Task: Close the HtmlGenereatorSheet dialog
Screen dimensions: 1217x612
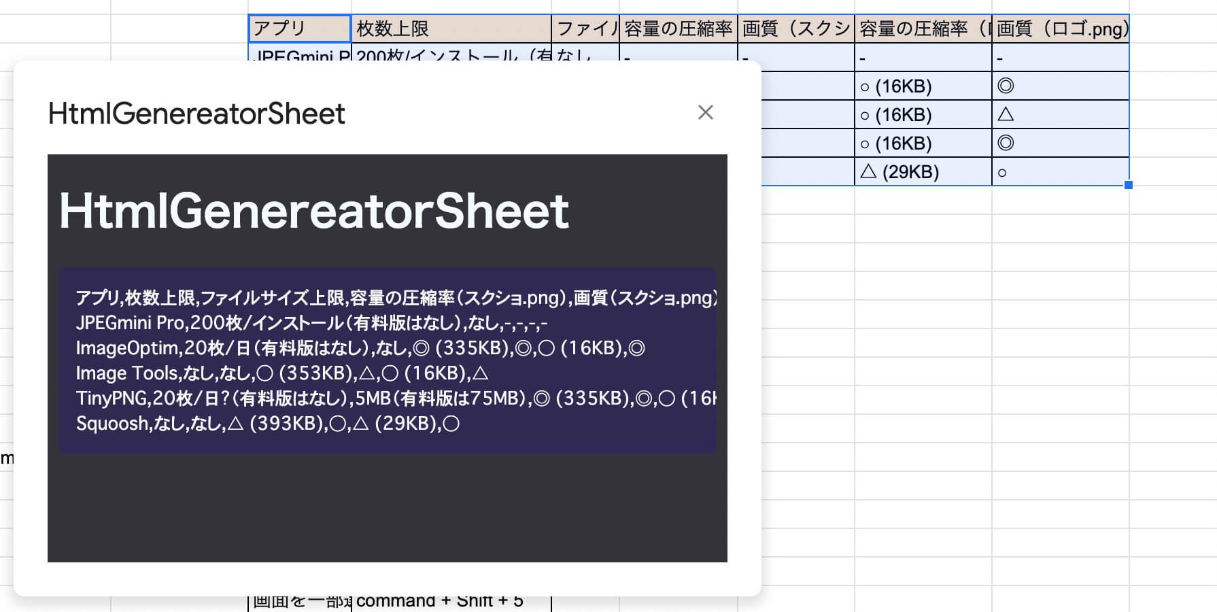Action: pos(706,113)
